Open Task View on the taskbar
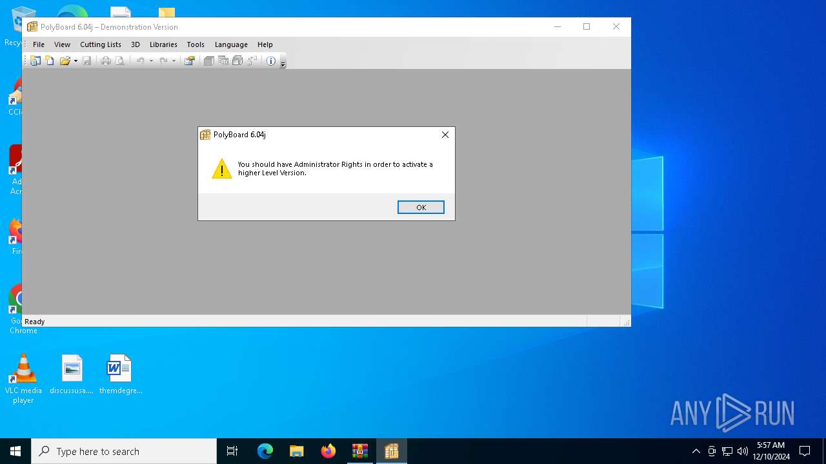 pos(232,451)
